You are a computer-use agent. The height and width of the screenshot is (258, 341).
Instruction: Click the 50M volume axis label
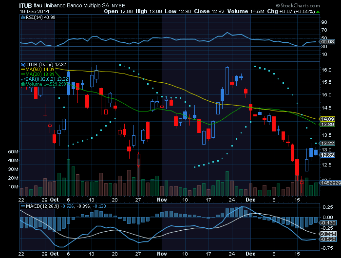(x=13, y=152)
